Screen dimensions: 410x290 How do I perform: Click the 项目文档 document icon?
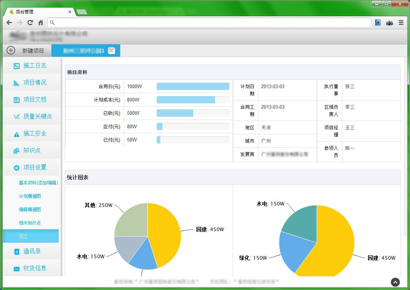pos(17,100)
